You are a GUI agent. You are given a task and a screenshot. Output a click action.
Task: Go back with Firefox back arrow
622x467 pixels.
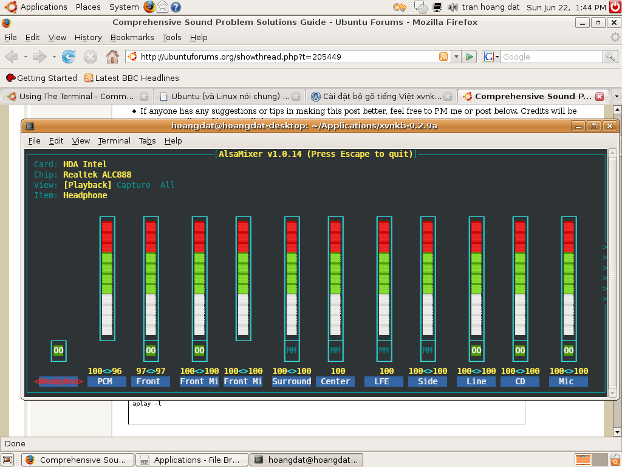[12, 57]
